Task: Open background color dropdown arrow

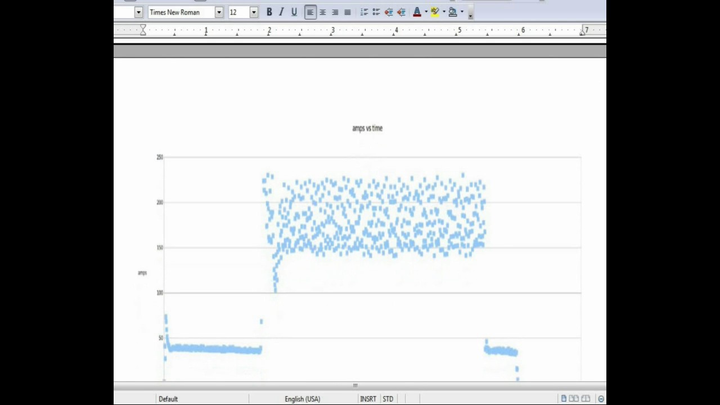Action: click(462, 12)
